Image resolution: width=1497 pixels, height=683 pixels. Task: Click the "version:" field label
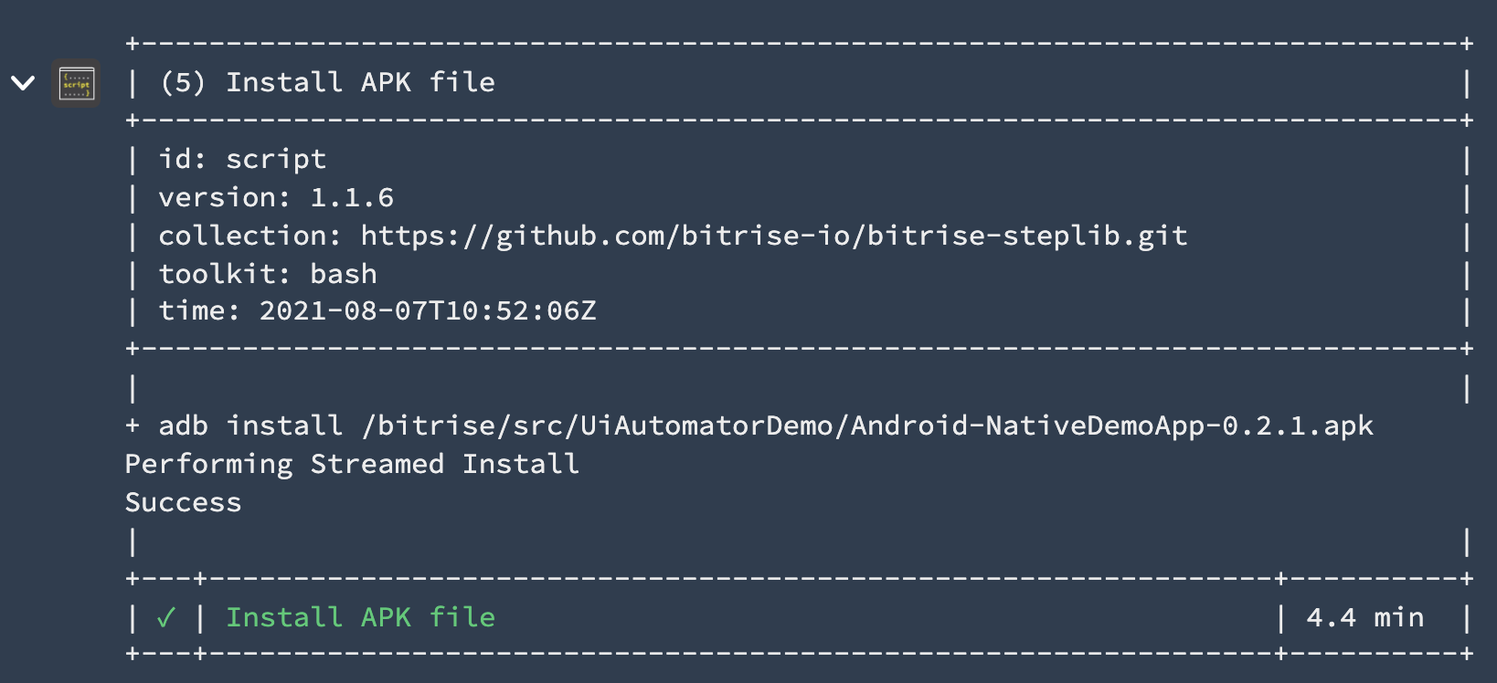click(225, 198)
